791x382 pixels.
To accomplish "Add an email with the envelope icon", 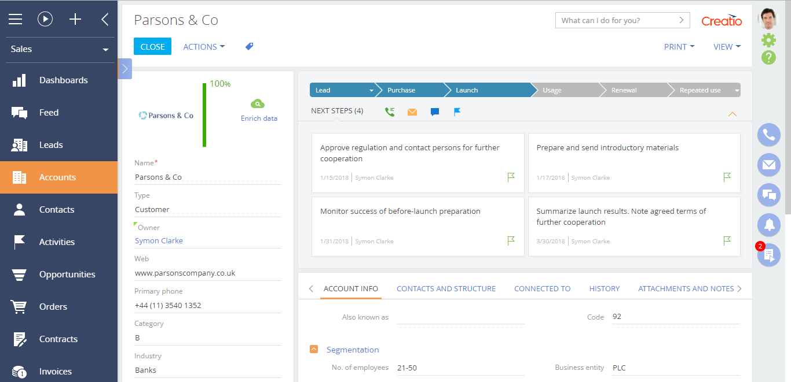I will pos(412,112).
